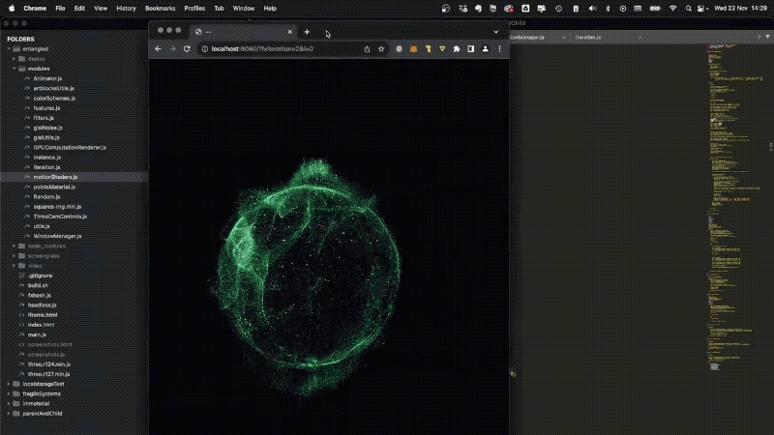The height and width of the screenshot is (435, 774).
Task: Expand the deploy folder
Action: tap(15, 59)
